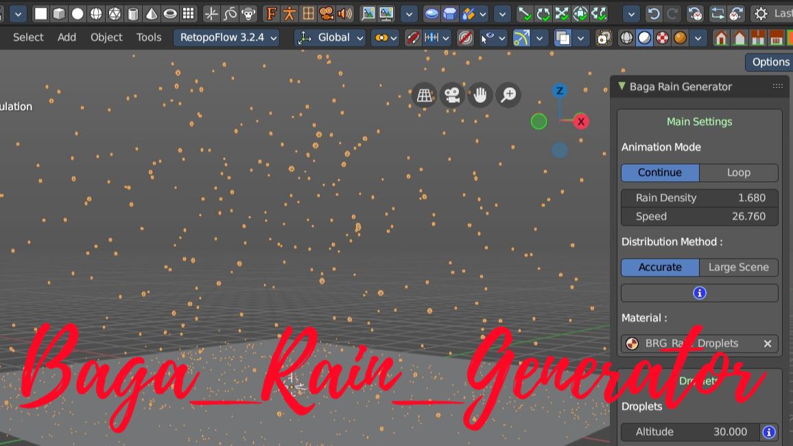Screen dimensions: 793x446
Task: Switch to material preview shading
Action: tap(663, 38)
